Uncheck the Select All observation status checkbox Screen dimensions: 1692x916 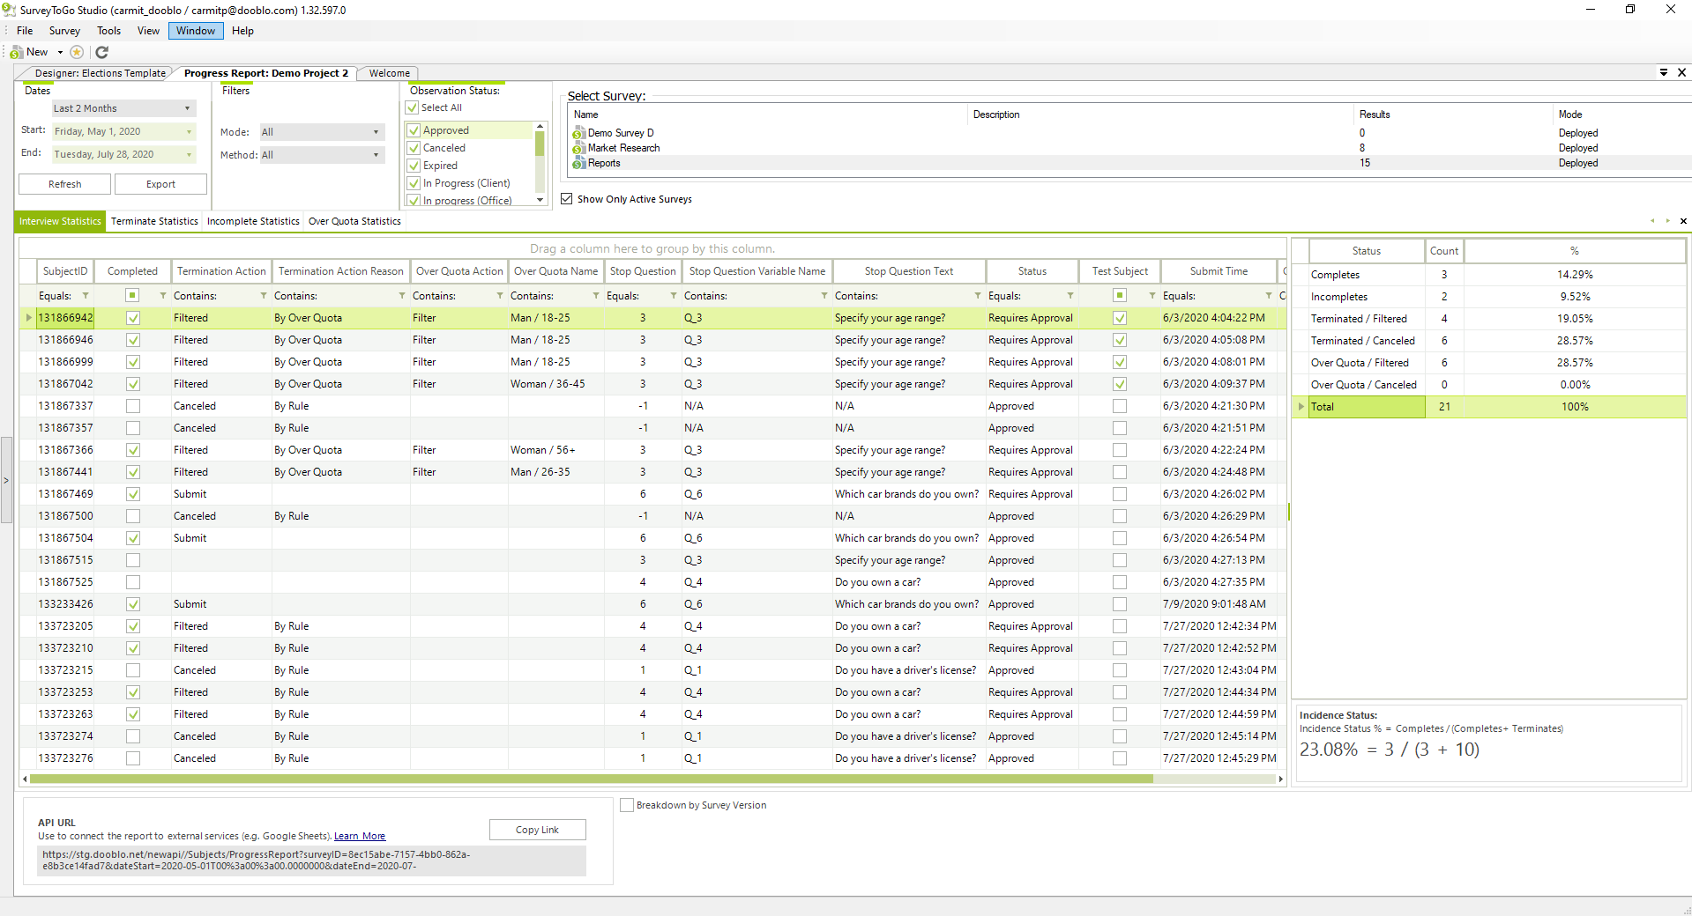tap(412, 107)
